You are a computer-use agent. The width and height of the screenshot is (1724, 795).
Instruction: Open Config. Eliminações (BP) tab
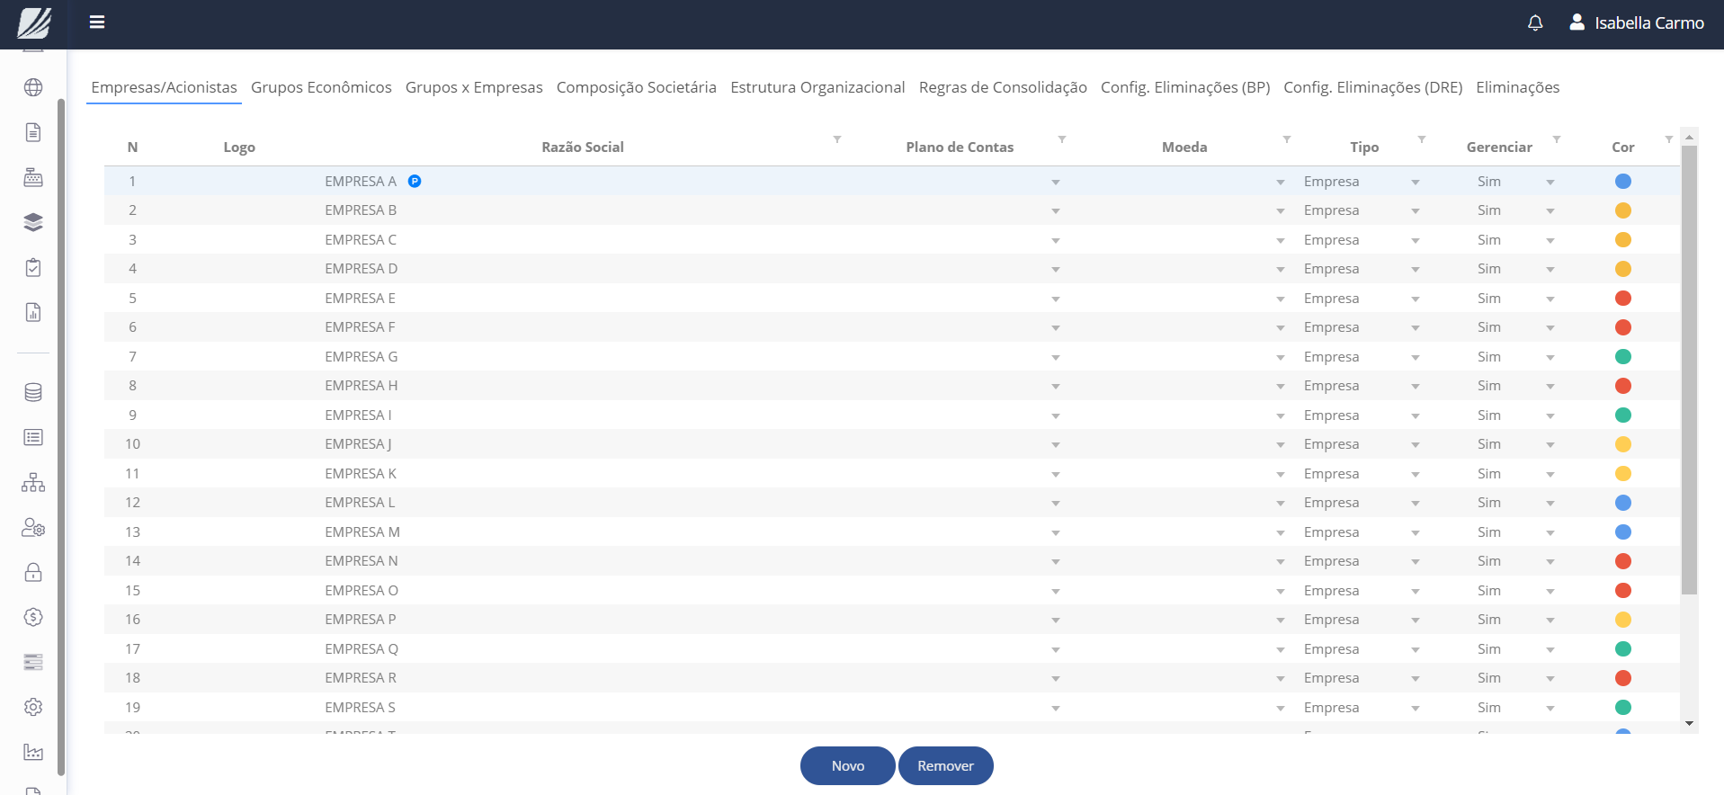[1185, 87]
